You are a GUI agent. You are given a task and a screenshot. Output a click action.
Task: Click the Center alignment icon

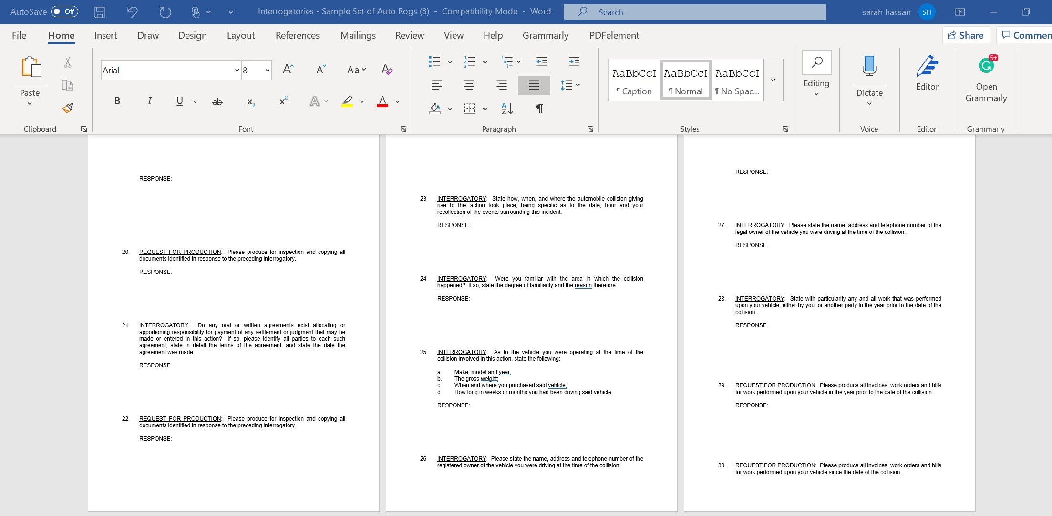469,85
